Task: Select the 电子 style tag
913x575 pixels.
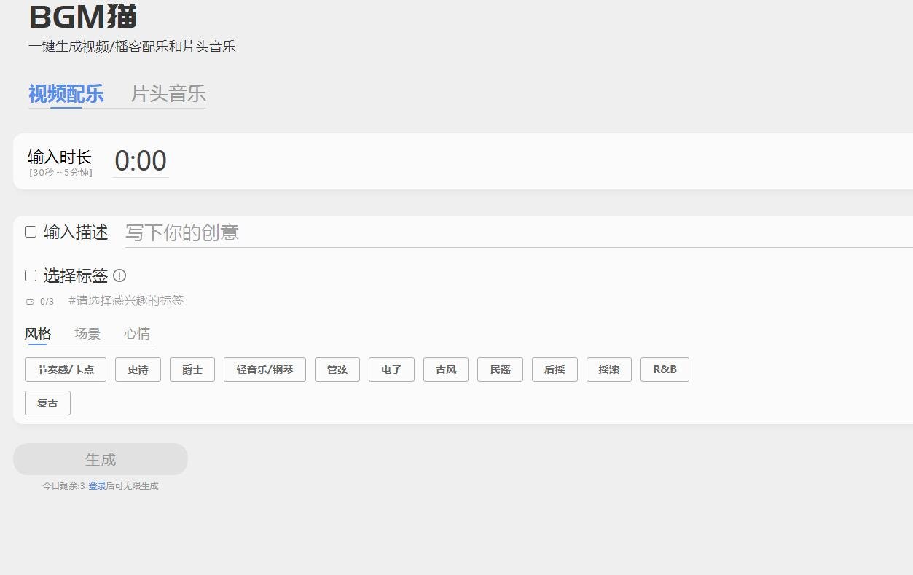Action: (x=391, y=369)
